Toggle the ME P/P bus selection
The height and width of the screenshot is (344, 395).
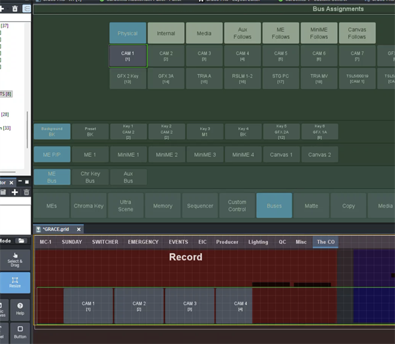[x=51, y=154]
